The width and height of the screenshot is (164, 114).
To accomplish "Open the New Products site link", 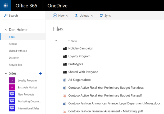I will point(26,94).
